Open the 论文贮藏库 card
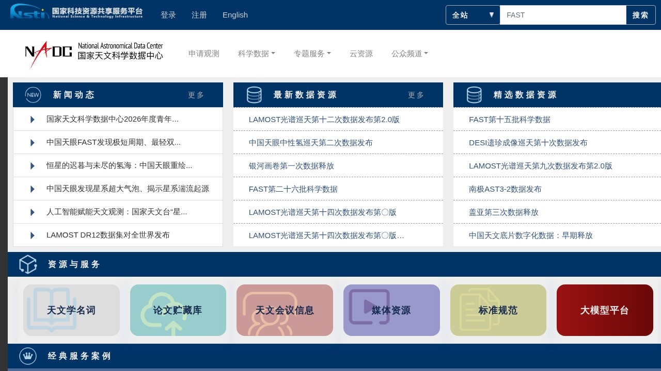This screenshot has width=661, height=371. (x=178, y=310)
